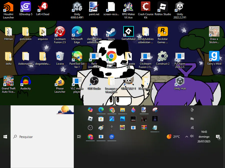
Task: Select the OBS Studio desktop shortcut
Action: (x=94, y=83)
